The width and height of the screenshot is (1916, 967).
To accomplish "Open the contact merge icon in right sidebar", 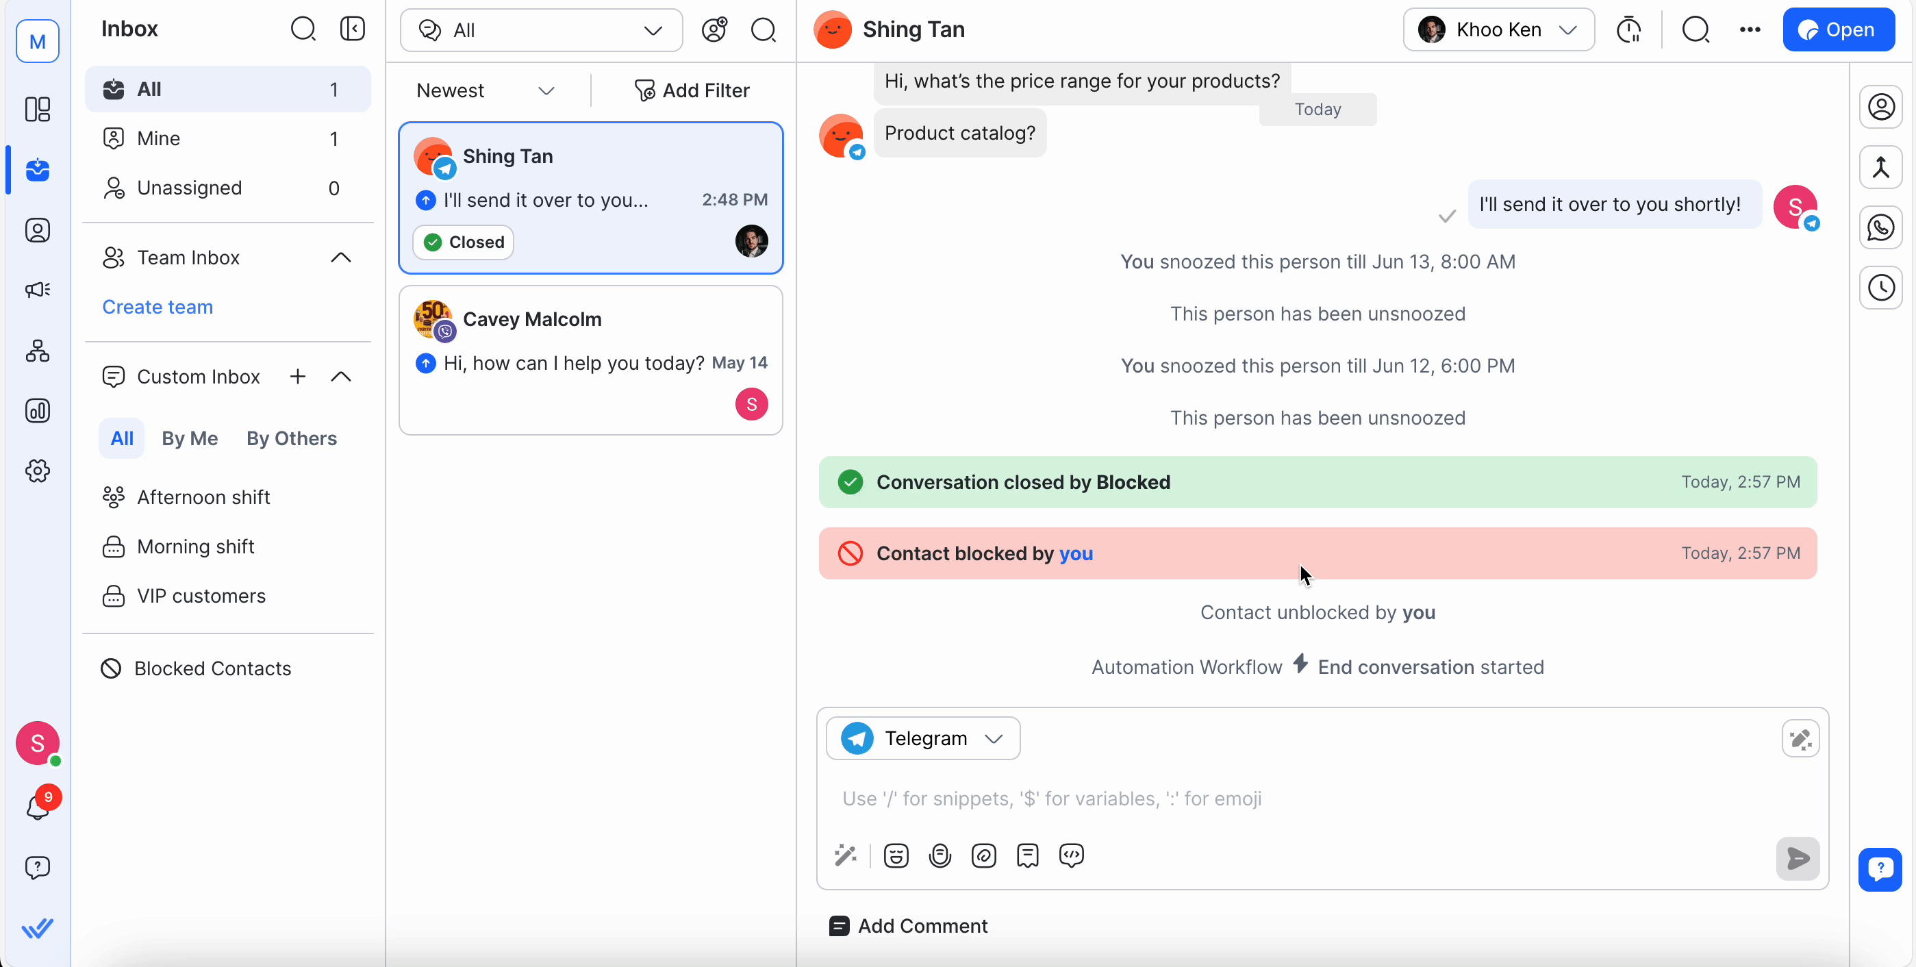I will 1881,167.
